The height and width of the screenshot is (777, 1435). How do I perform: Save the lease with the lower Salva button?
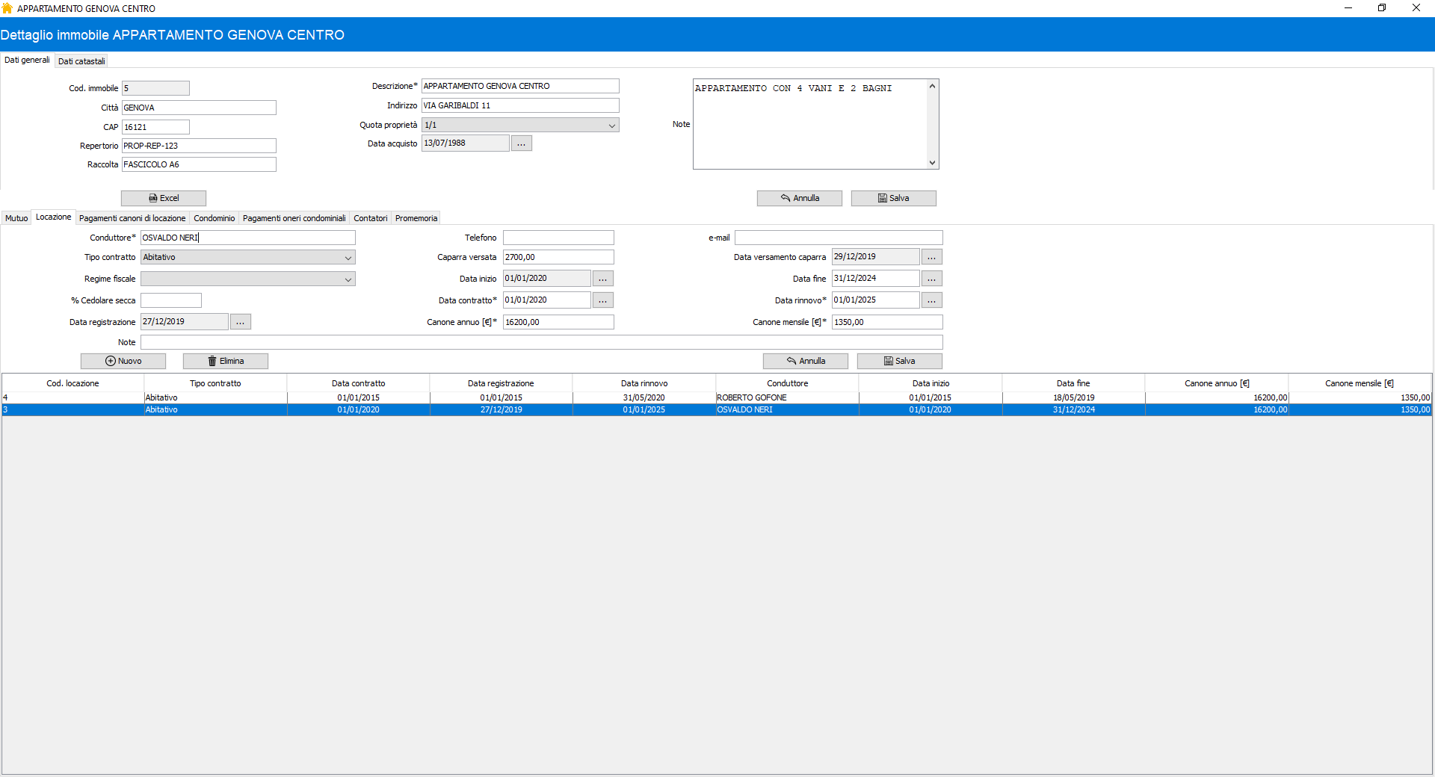pyautogui.click(x=899, y=361)
